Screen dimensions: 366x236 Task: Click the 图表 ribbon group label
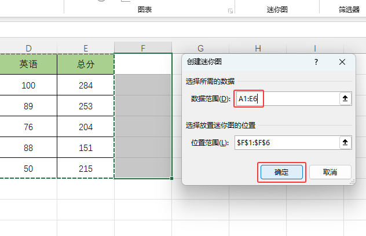[x=145, y=10]
